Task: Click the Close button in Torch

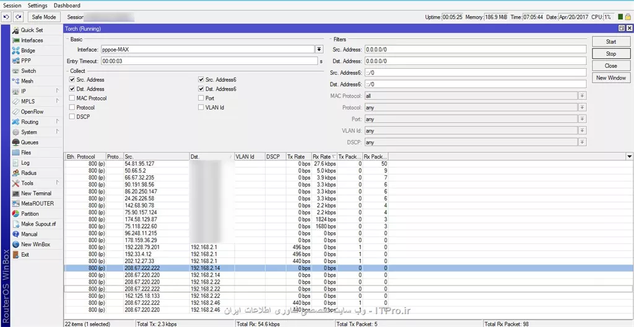Action: 611,66
